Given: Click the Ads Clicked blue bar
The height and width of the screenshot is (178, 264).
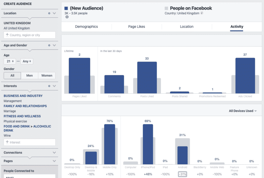Looking at the screenshot, I should (x=245, y=76).
